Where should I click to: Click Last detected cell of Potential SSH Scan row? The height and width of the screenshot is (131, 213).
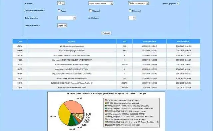click(183, 88)
